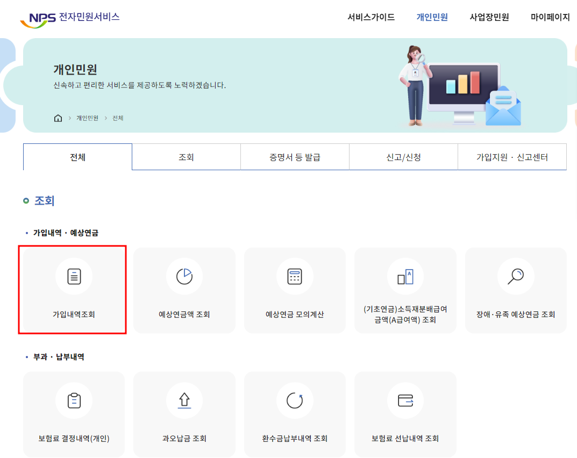Click the home icon in the breadcrumb
Image resolution: width=577 pixels, height=458 pixels.
(x=58, y=118)
